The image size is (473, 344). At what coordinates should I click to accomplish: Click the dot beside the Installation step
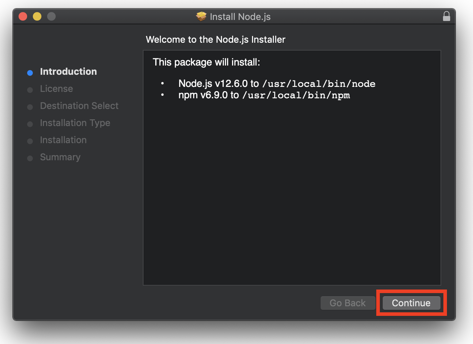[x=30, y=141]
